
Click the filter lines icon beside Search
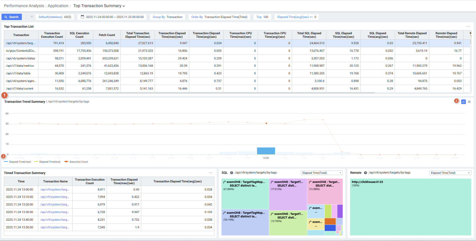[32, 17]
